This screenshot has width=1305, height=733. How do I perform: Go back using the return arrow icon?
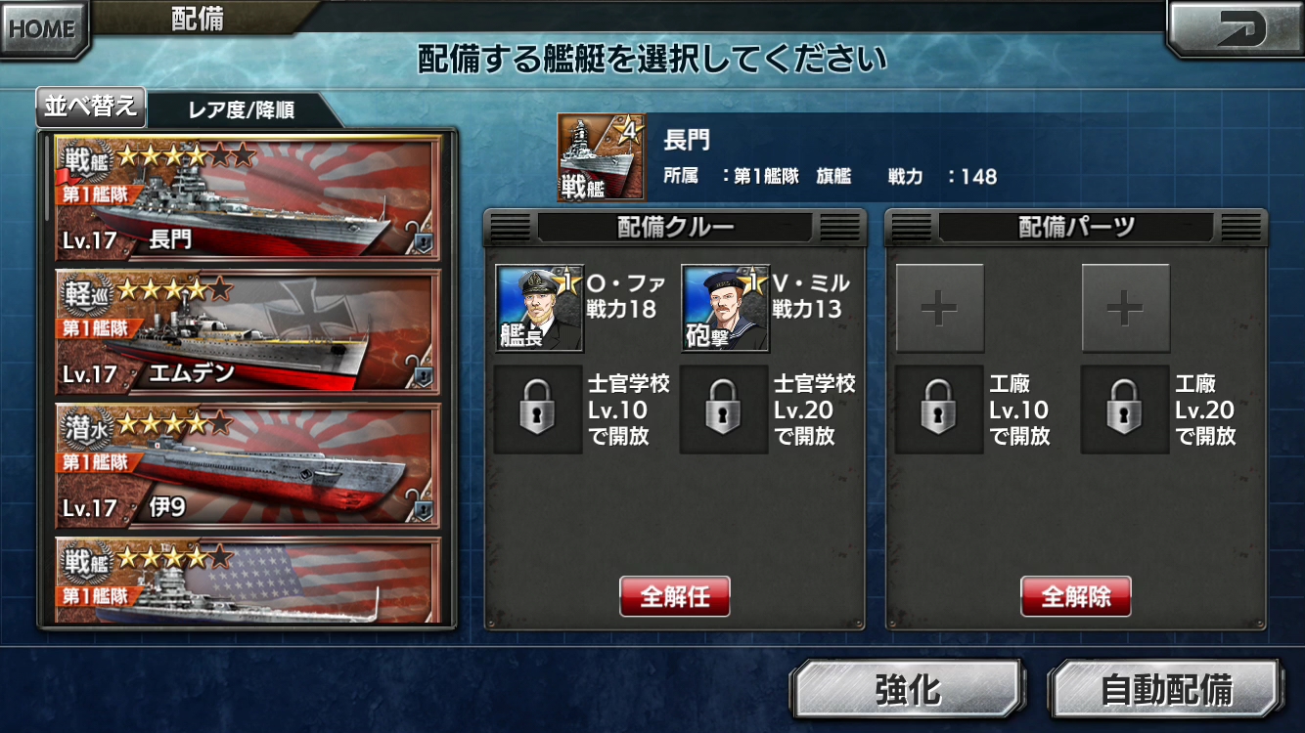pos(1235,26)
